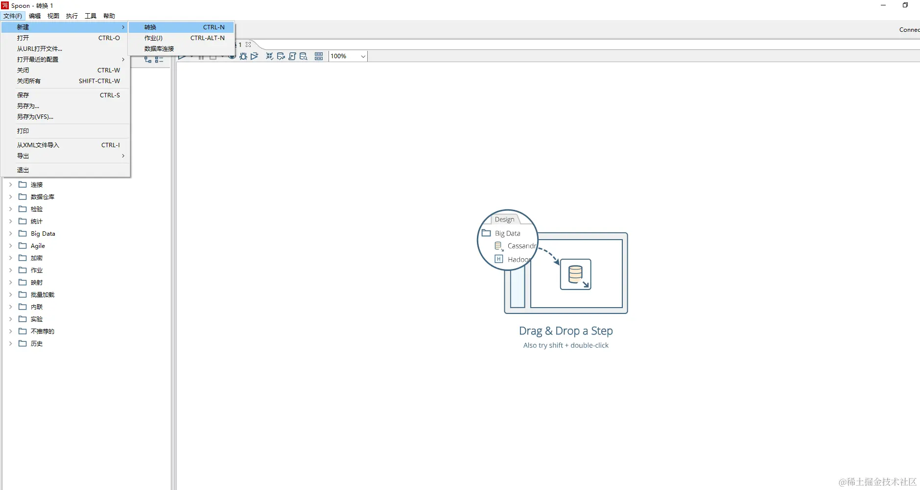Click the debug bug icon in toolbar

point(243,56)
